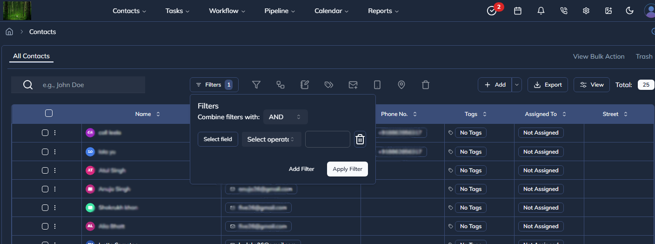Image resolution: width=655 pixels, height=244 pixels.
Task: Delete the filter row with trash icon
Action: click(x=360, y=139)
